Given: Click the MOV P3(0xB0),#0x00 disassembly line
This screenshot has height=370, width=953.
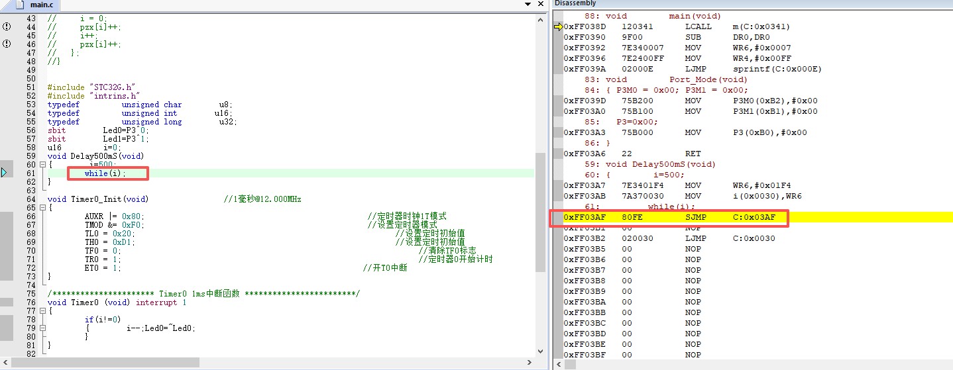Looking at the screenshot, I should [x=685, y=132].
